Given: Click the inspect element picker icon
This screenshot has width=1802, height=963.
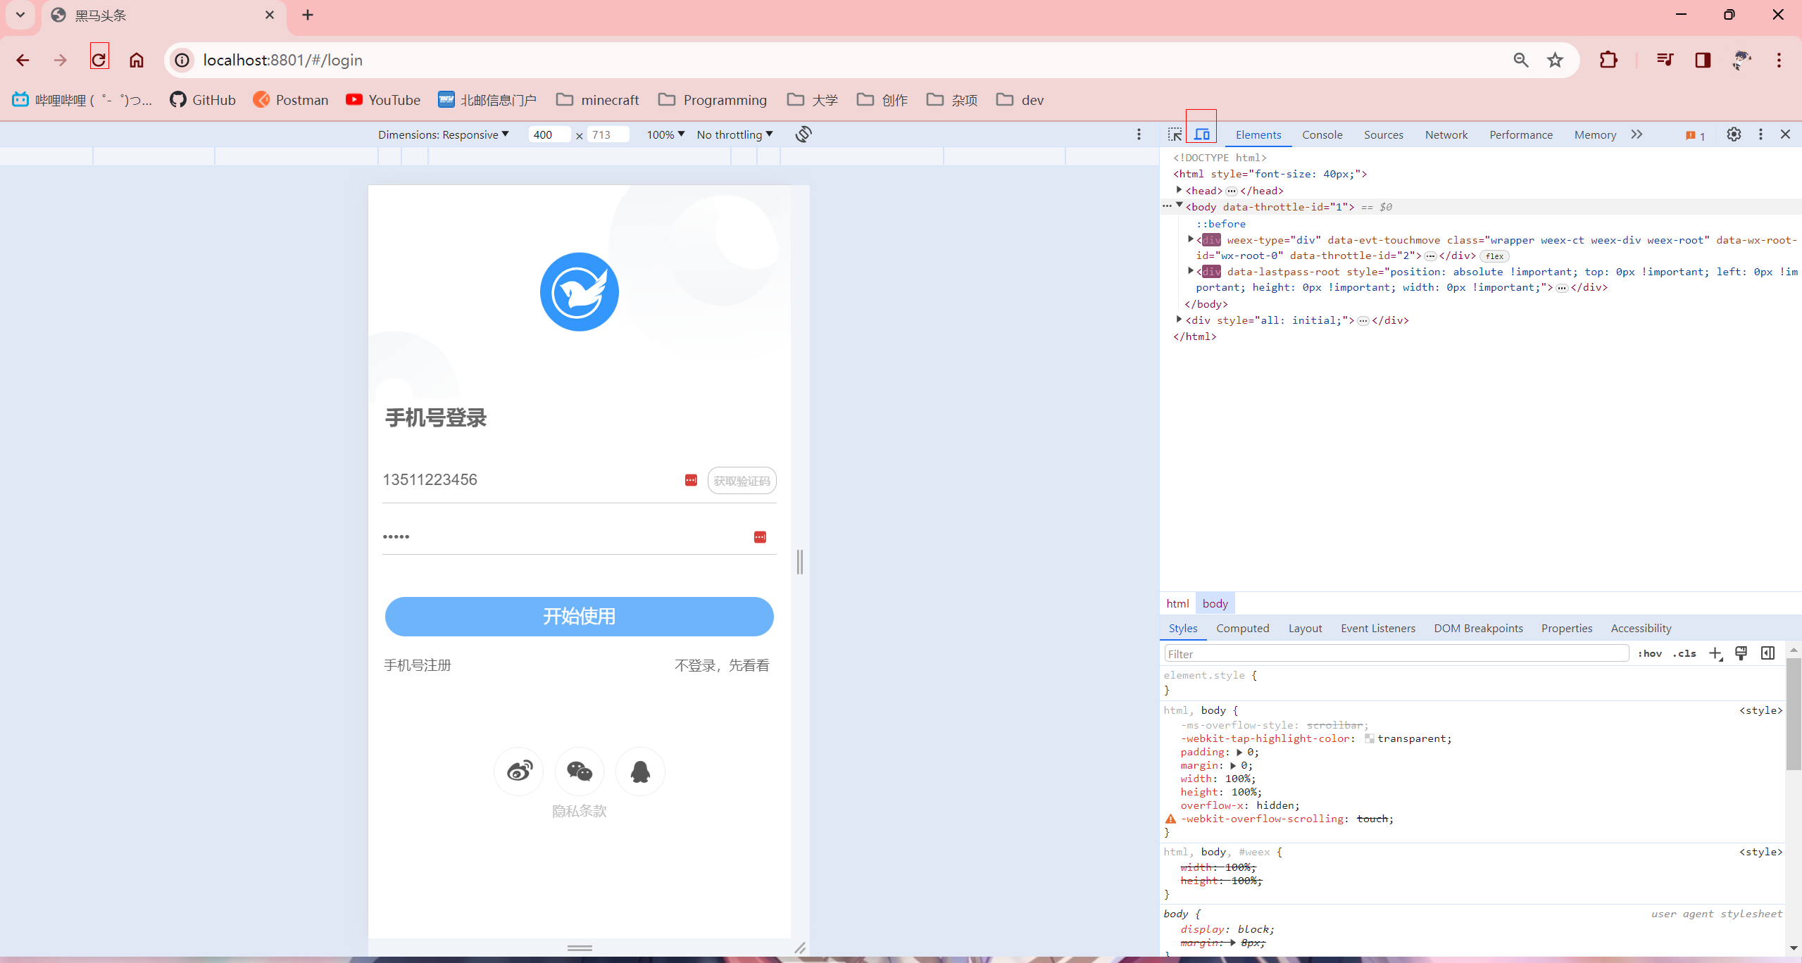Looking at the screenshot, I should 1175,134.
